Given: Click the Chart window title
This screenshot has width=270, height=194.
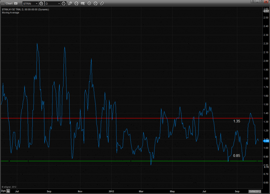Looking at the screenshot, I should click(x=9, y=3).
